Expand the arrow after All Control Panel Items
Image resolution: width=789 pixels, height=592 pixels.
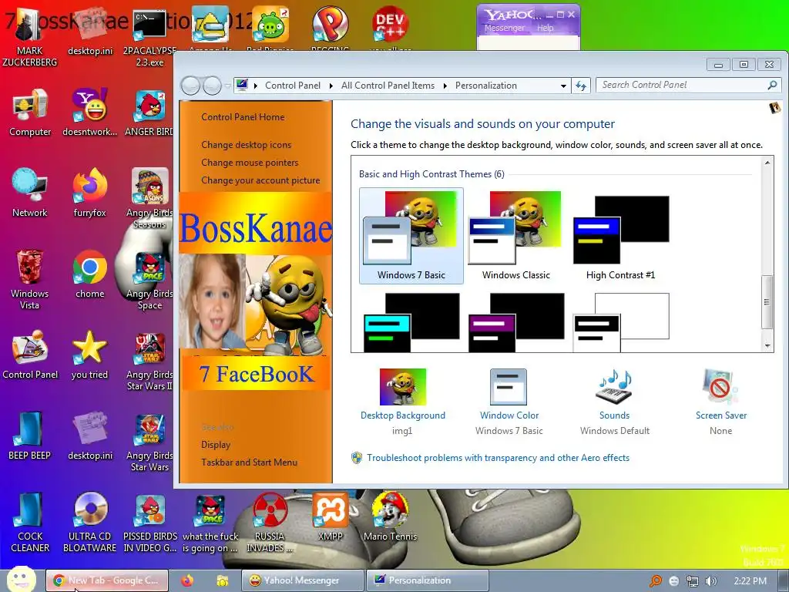(x=445, y=86)
